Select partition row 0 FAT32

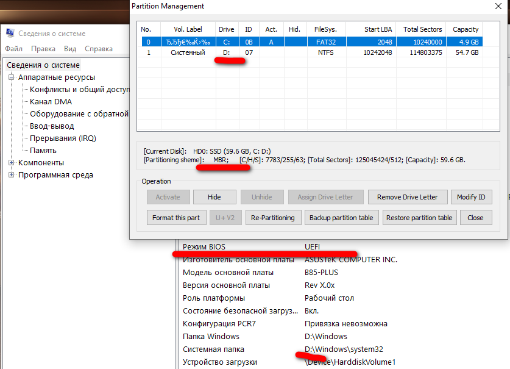[312, 42]
